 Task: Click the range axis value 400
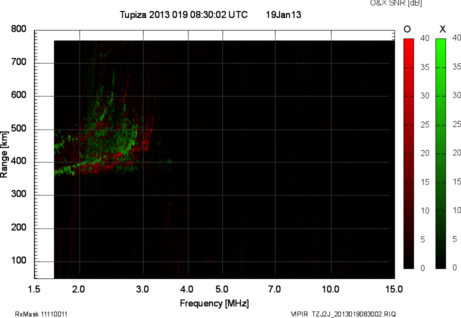pos(18,161)
